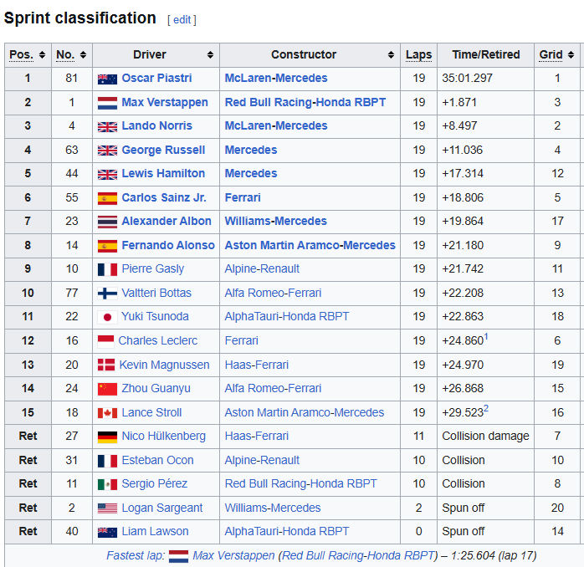584x567 pixels.
Task: Open Fernando Alonso driver link
Action: [x=168, y=245]
